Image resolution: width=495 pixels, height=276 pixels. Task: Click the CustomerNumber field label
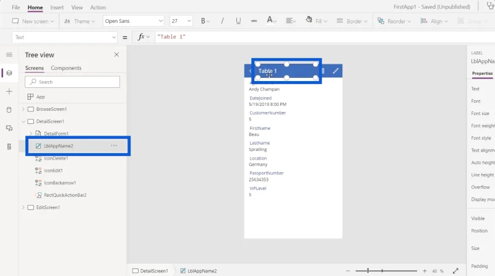pos(267,113)
